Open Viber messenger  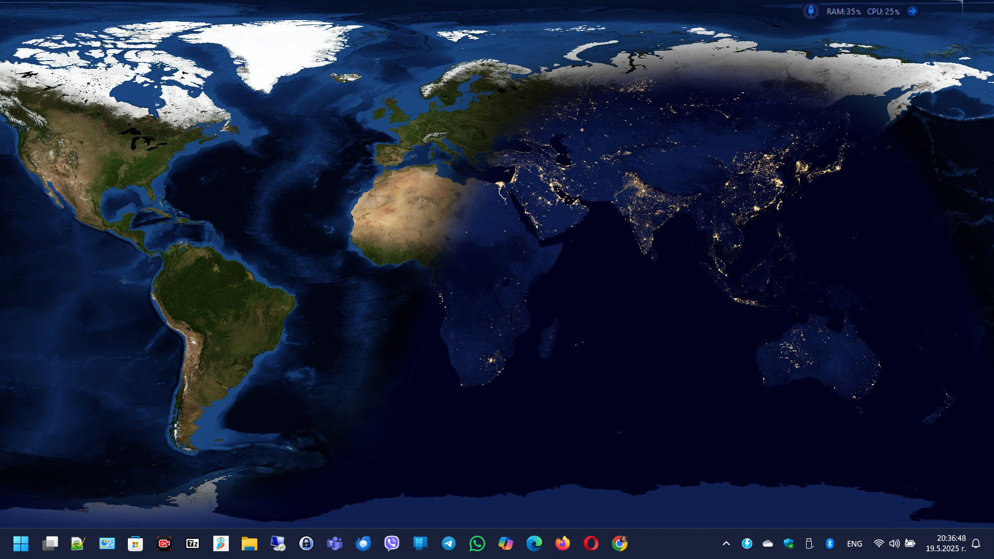pyautogui.click(x=392, y=543)
